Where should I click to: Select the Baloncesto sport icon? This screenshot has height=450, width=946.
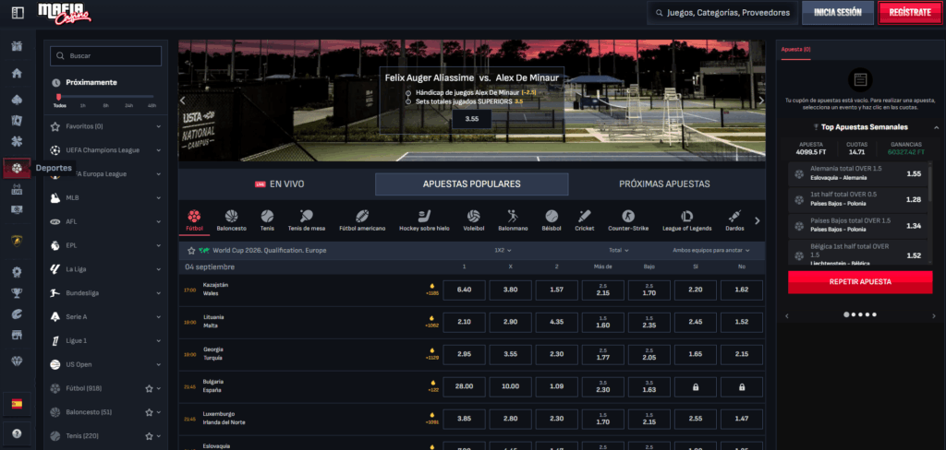pos(232,219)
